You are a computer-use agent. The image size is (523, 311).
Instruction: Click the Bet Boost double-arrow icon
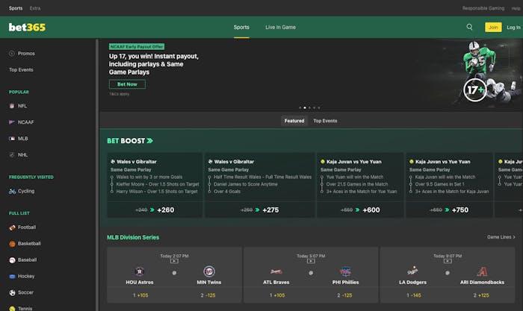point(150,141)
